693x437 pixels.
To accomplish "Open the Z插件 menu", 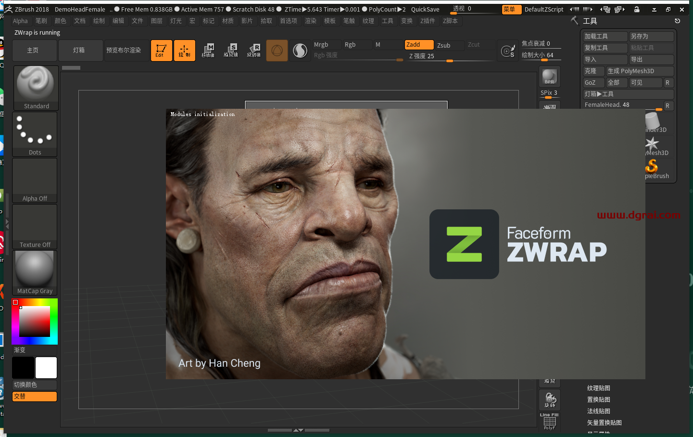I will 428,21.
